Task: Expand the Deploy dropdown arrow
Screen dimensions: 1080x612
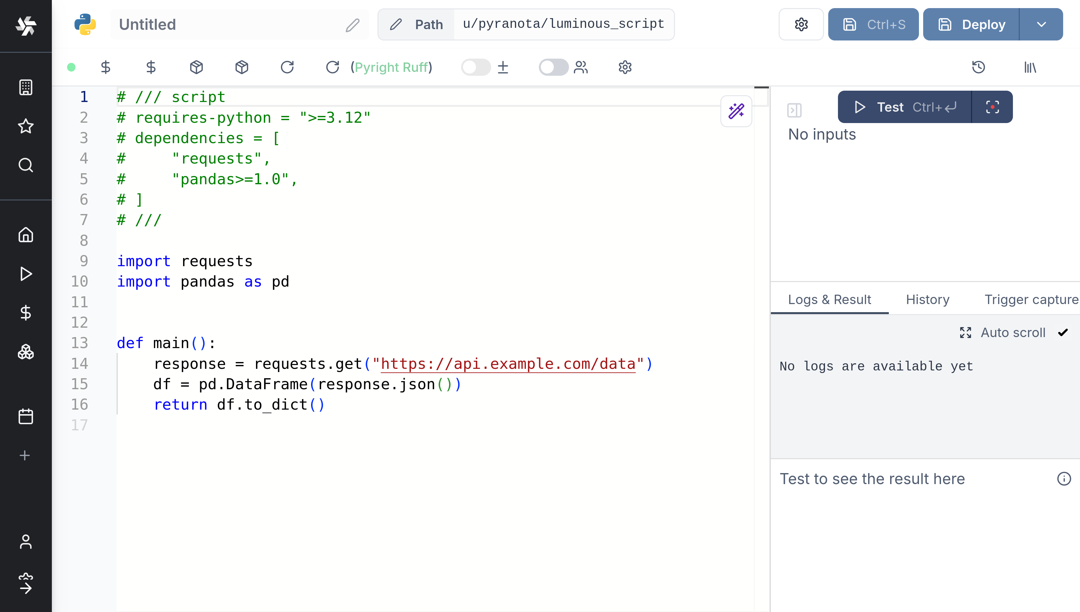Action: pos(1041,24)
